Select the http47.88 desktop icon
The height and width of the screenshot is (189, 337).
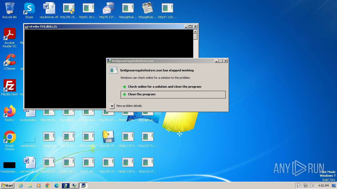point(88,165)
